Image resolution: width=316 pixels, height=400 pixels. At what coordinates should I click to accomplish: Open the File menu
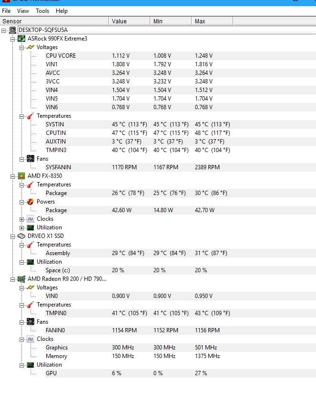click(x=6, y=11)
